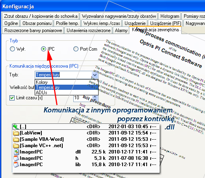The width and height of the screenshot is (205, 178).
Task: Click the date 2012-01-03 10:45
Action: 128,127
